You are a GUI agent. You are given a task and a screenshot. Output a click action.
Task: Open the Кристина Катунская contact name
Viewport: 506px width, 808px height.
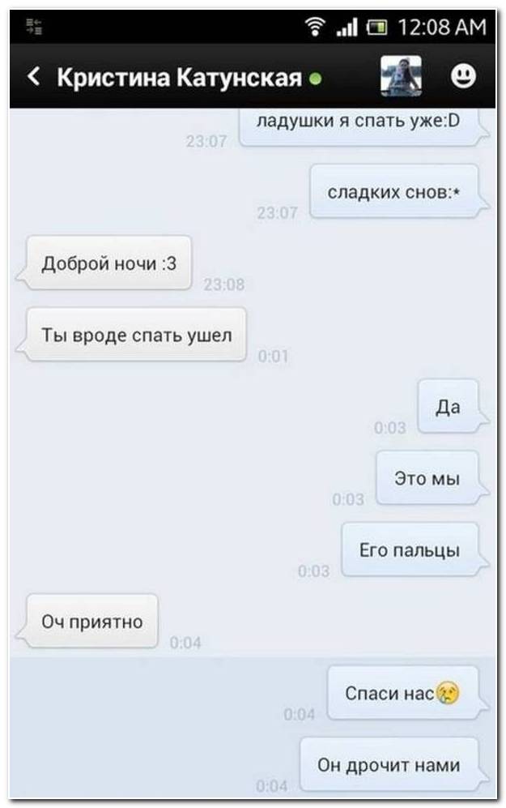pos(179,77)
